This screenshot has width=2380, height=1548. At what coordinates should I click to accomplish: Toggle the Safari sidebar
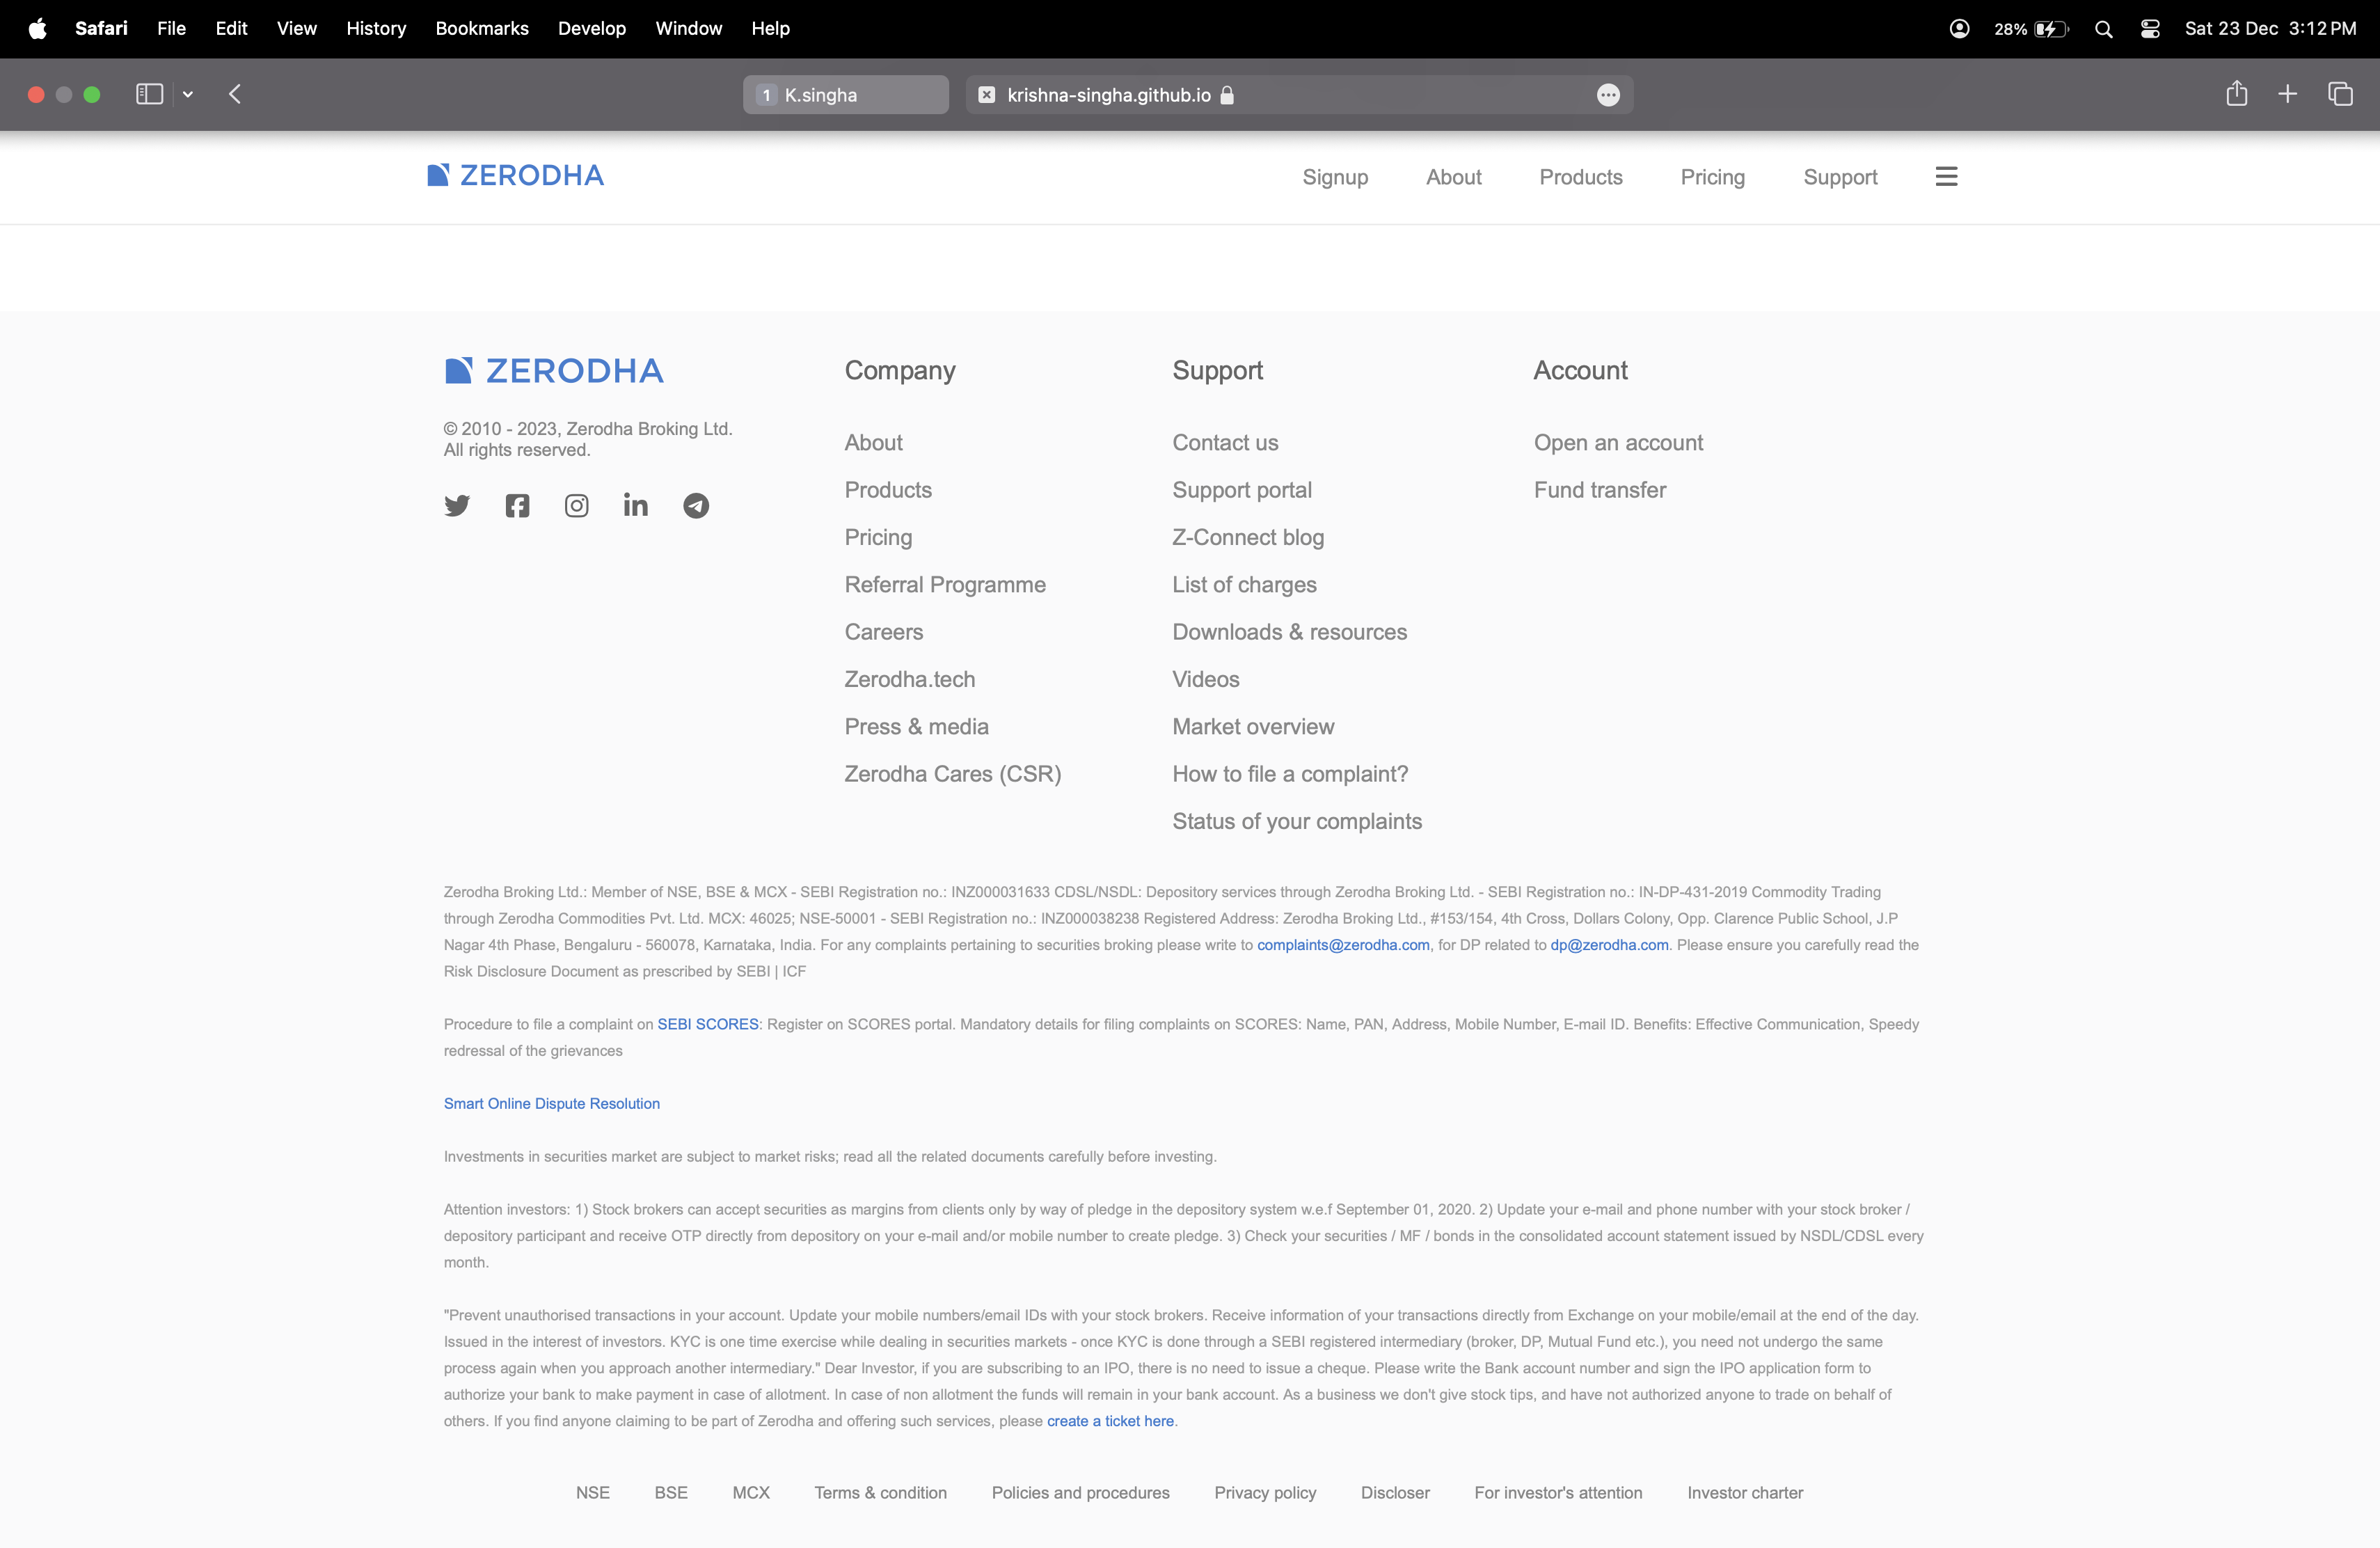point(149,94)
